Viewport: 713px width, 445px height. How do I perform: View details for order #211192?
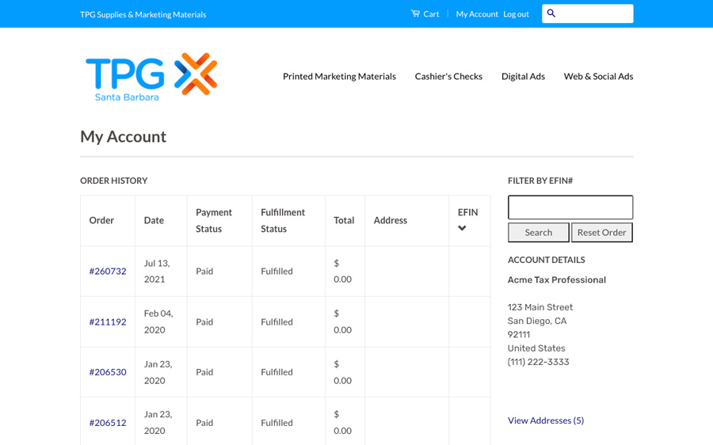pyautogui.click(x=108, y=322)
